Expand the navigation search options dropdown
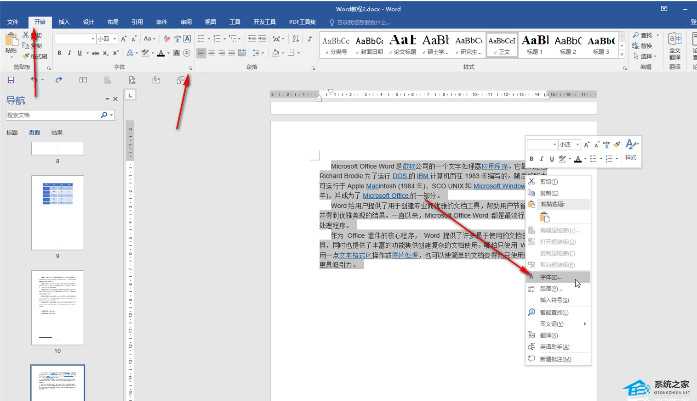Image resolution: width=697 pixels, height=401 pixels. coord(111,115)
